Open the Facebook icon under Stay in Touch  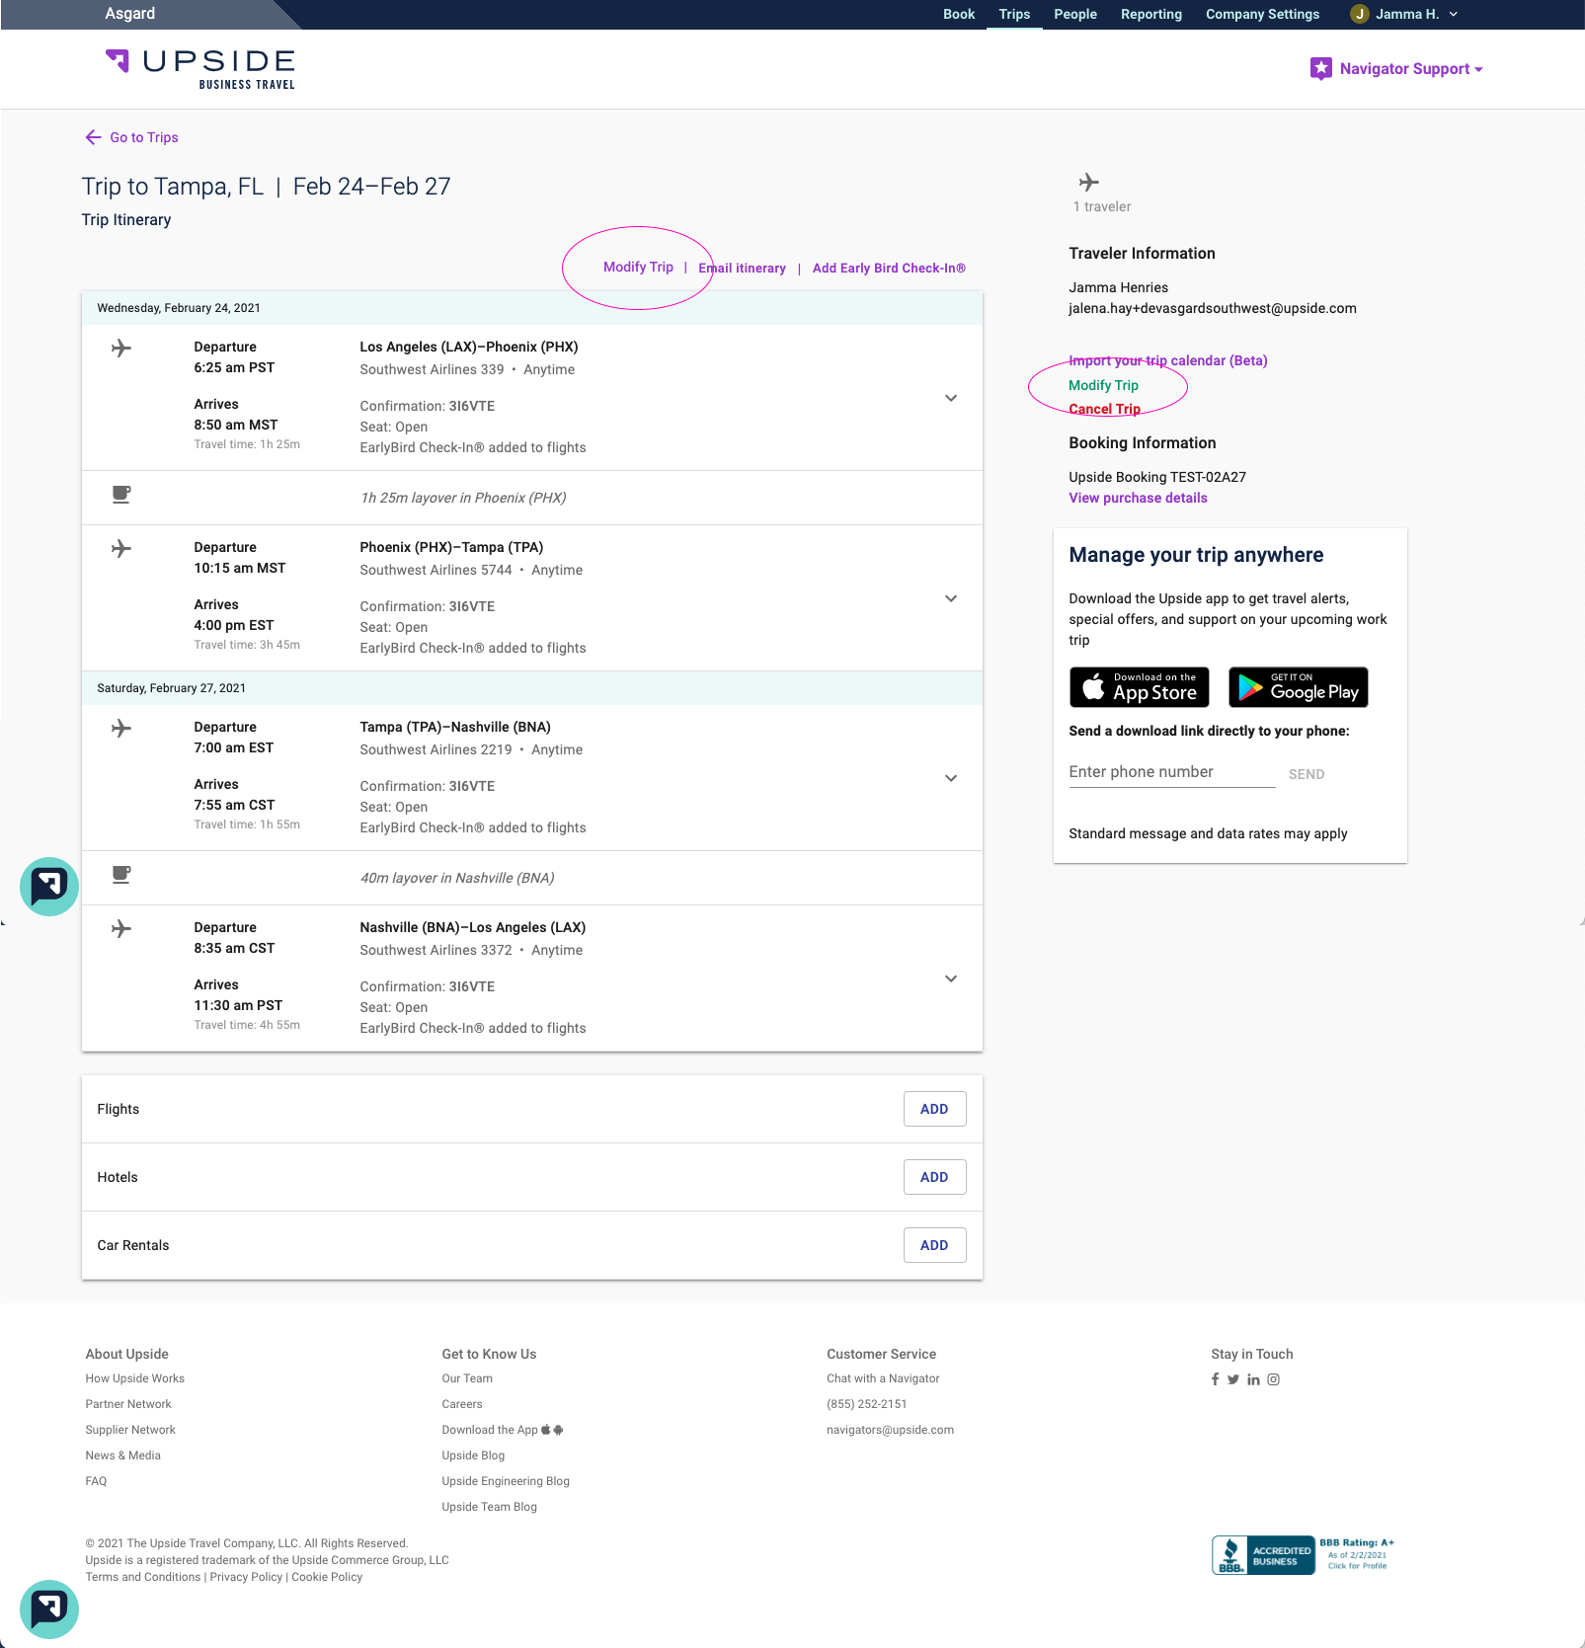coord(1216,1379)
